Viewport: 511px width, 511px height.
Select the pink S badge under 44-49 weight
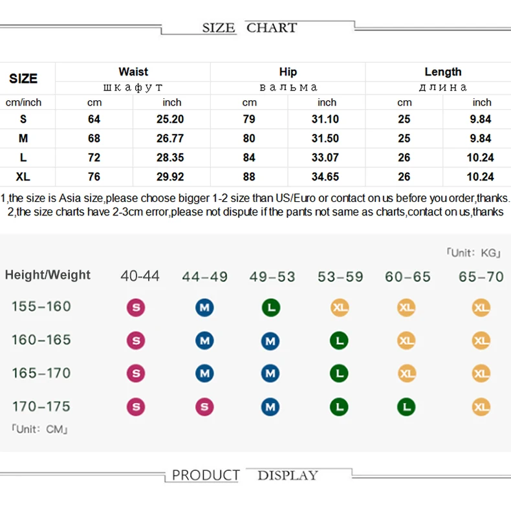pyautogui.click(x=204, y=407)
